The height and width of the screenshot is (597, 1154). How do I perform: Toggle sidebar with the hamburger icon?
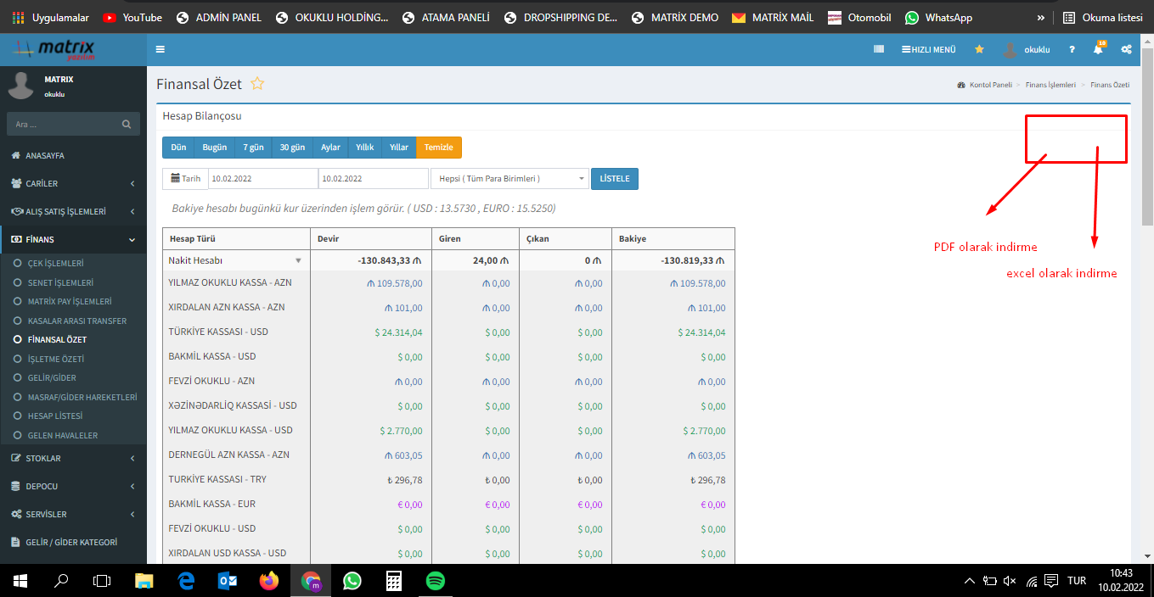pos(160,49)
